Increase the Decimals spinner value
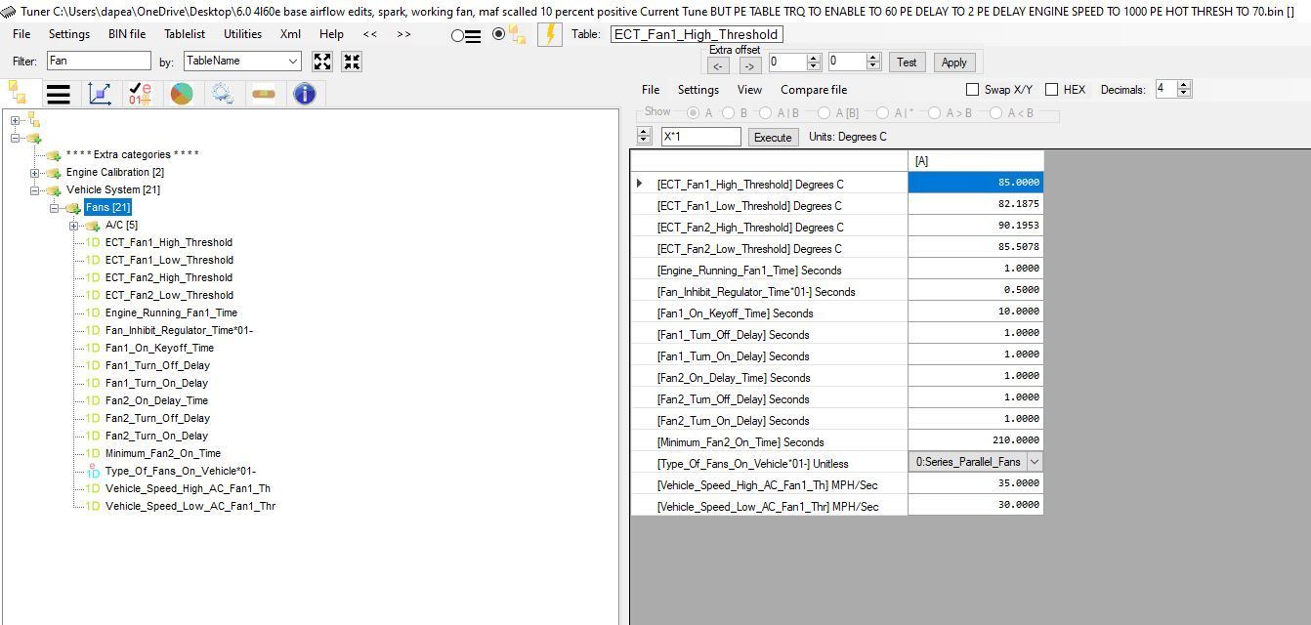Screen dimensions: 1311x625 click(1184, 85)
